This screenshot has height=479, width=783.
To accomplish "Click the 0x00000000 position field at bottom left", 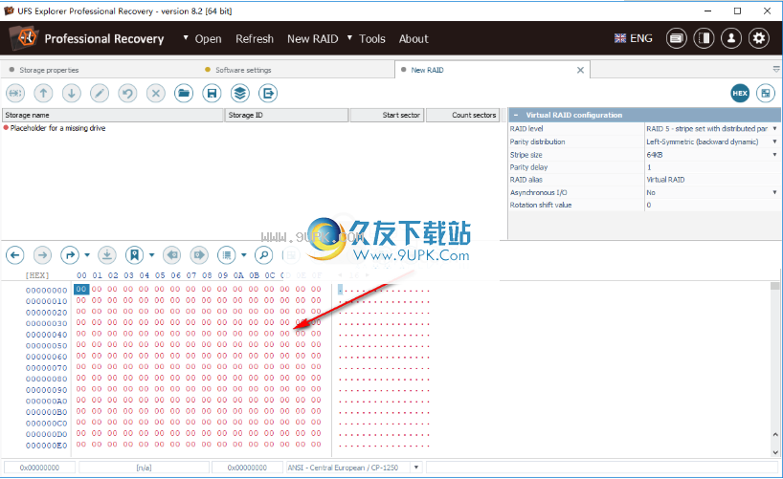I will [39, 468].
